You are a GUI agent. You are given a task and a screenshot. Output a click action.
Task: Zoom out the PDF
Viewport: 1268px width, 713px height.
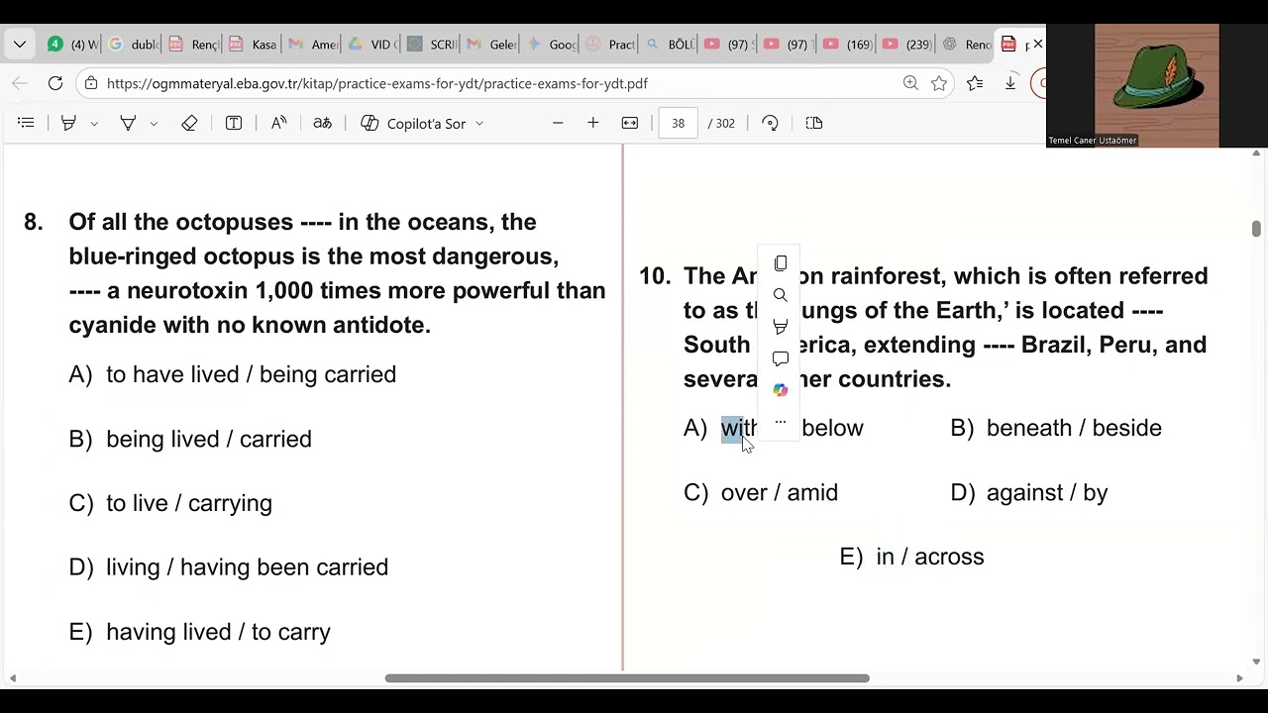pyautogui.click(x=558, y=123)
